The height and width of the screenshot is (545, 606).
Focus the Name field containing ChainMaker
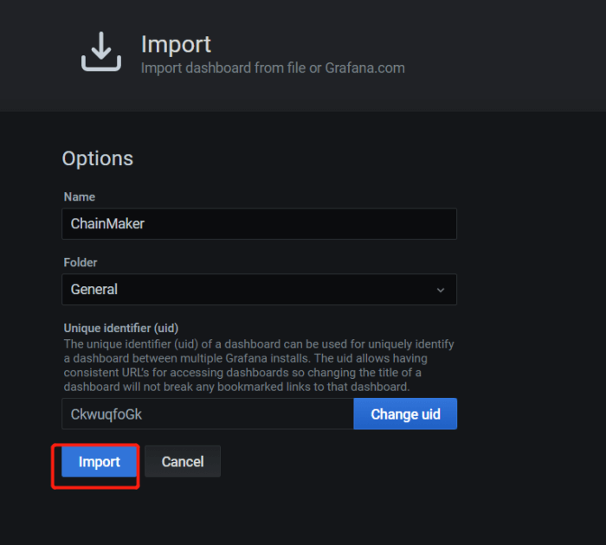click(260, 224)
